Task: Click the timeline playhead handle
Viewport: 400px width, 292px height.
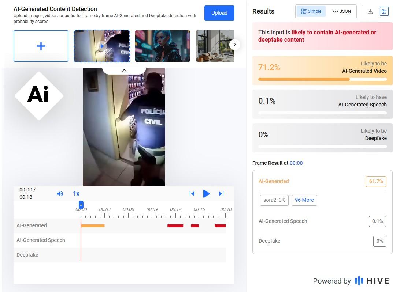Action: pyautogui.click(x=81, y=205)
